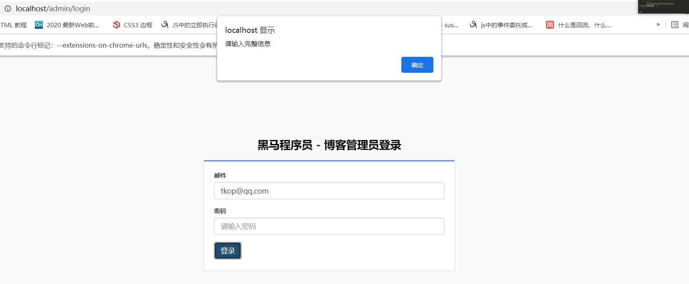Open the TML 教程 bookmark
689x284 pixels.
point(13,25)
